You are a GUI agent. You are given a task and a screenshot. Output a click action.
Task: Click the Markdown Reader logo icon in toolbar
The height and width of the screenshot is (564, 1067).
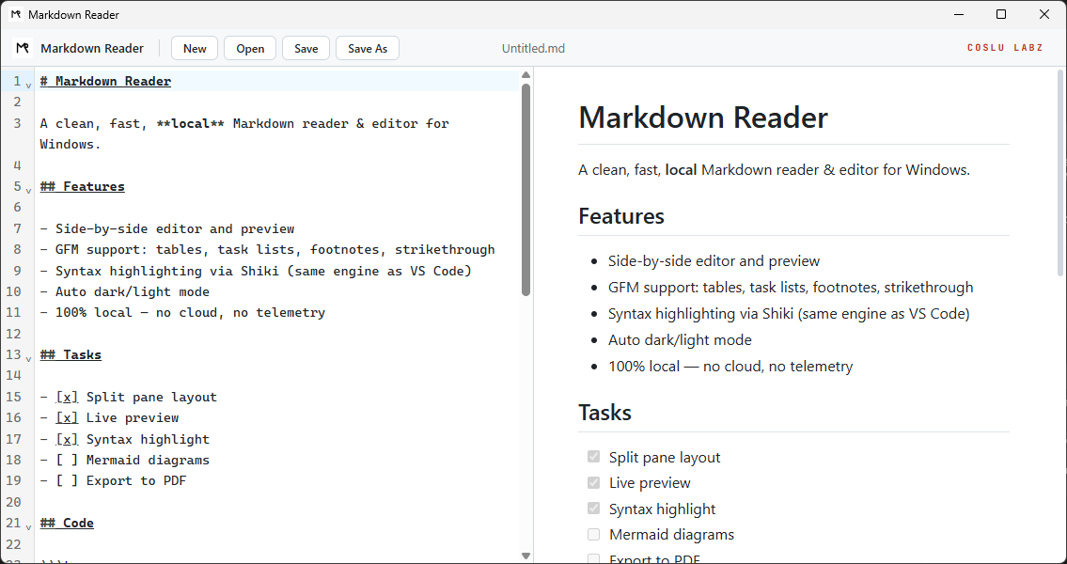(x=24, y=48)
